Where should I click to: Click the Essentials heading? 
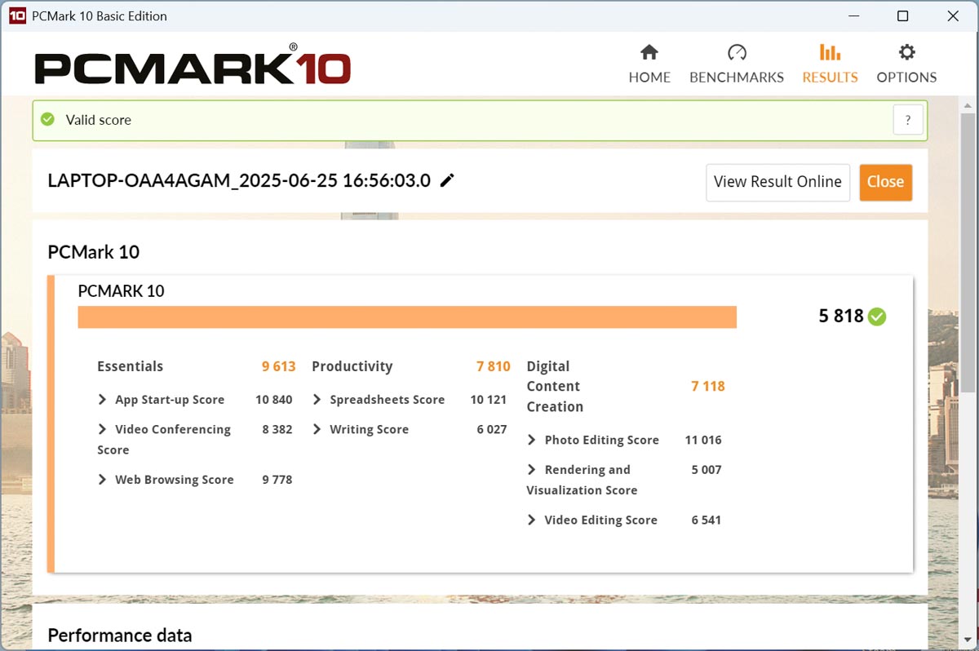[x=130, y=366]
